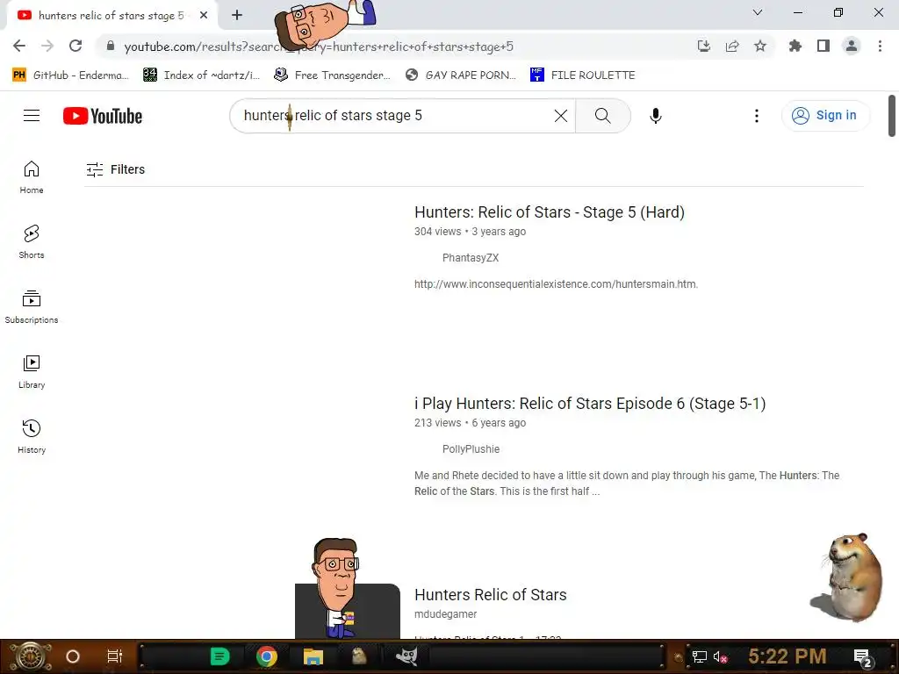Close the hunters relic of stars tab
Image resolution: width=899 pixels, height=674 pixels.
pyautogui.click(x=204, y=16)
